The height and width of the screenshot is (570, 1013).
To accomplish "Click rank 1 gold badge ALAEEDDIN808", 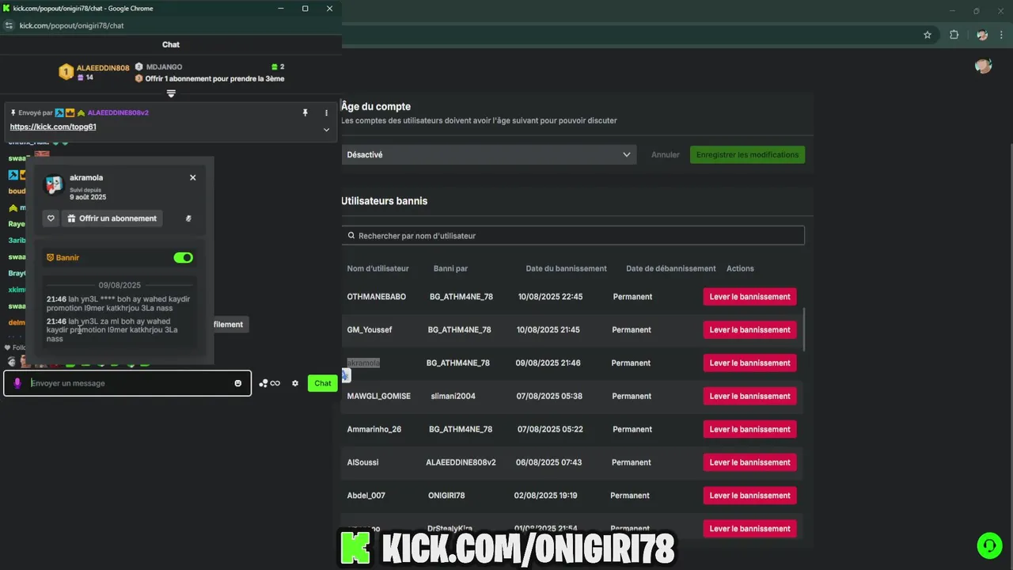I will (66, 72).
